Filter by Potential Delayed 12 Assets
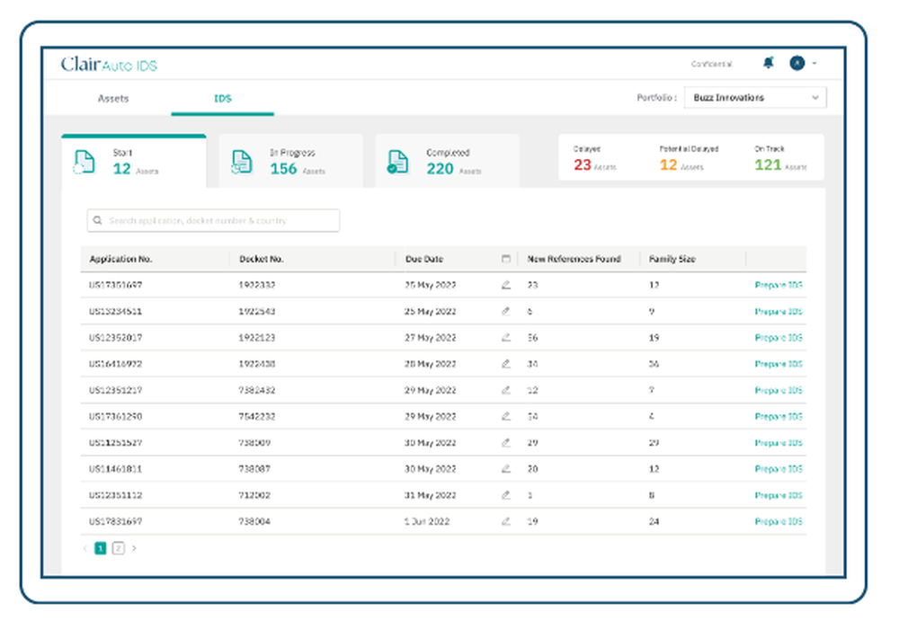This screenshot has width=899, height=638. pyautogui.click(x=688, y=158)
